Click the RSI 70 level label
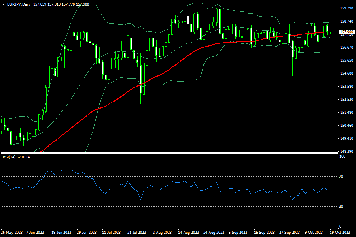The height and width of the screenshot is (237, 356). (x=341, y=176)
